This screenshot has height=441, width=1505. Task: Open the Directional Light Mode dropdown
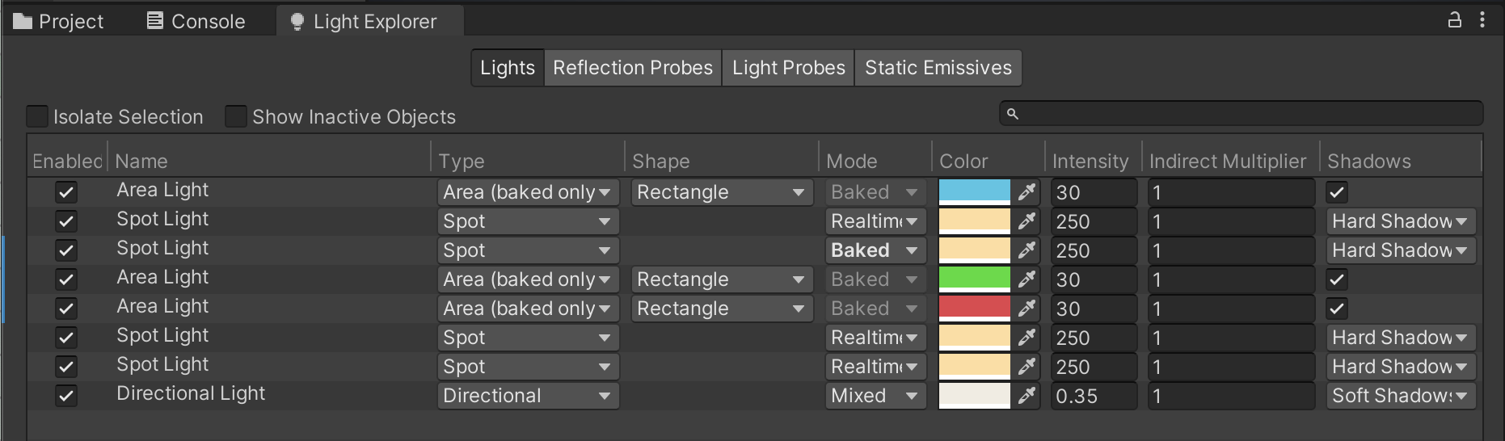(x=875, y=396)
